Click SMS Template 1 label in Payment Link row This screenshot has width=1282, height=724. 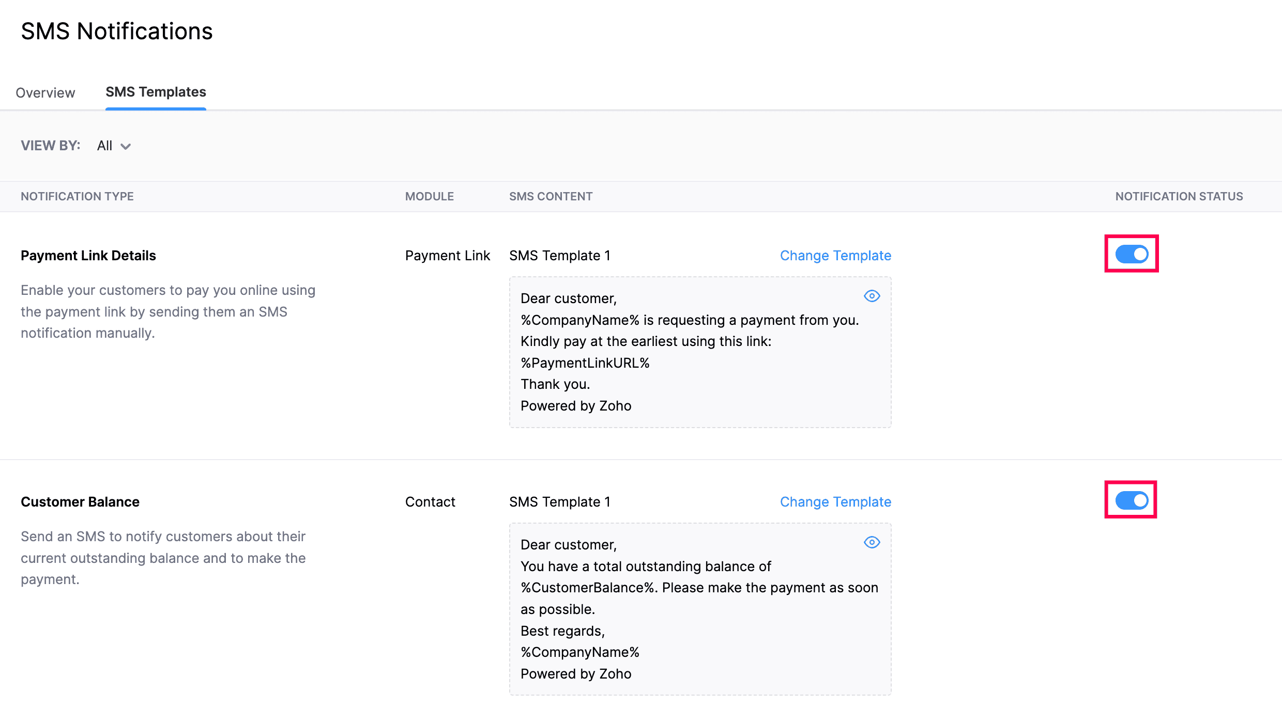(560, 256)
